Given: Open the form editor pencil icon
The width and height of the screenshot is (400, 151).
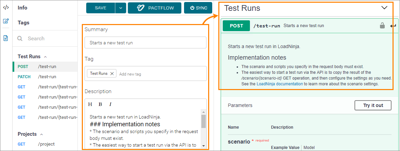Looking at the screenshot, I should pyautogui.click(x=6, y=21).
